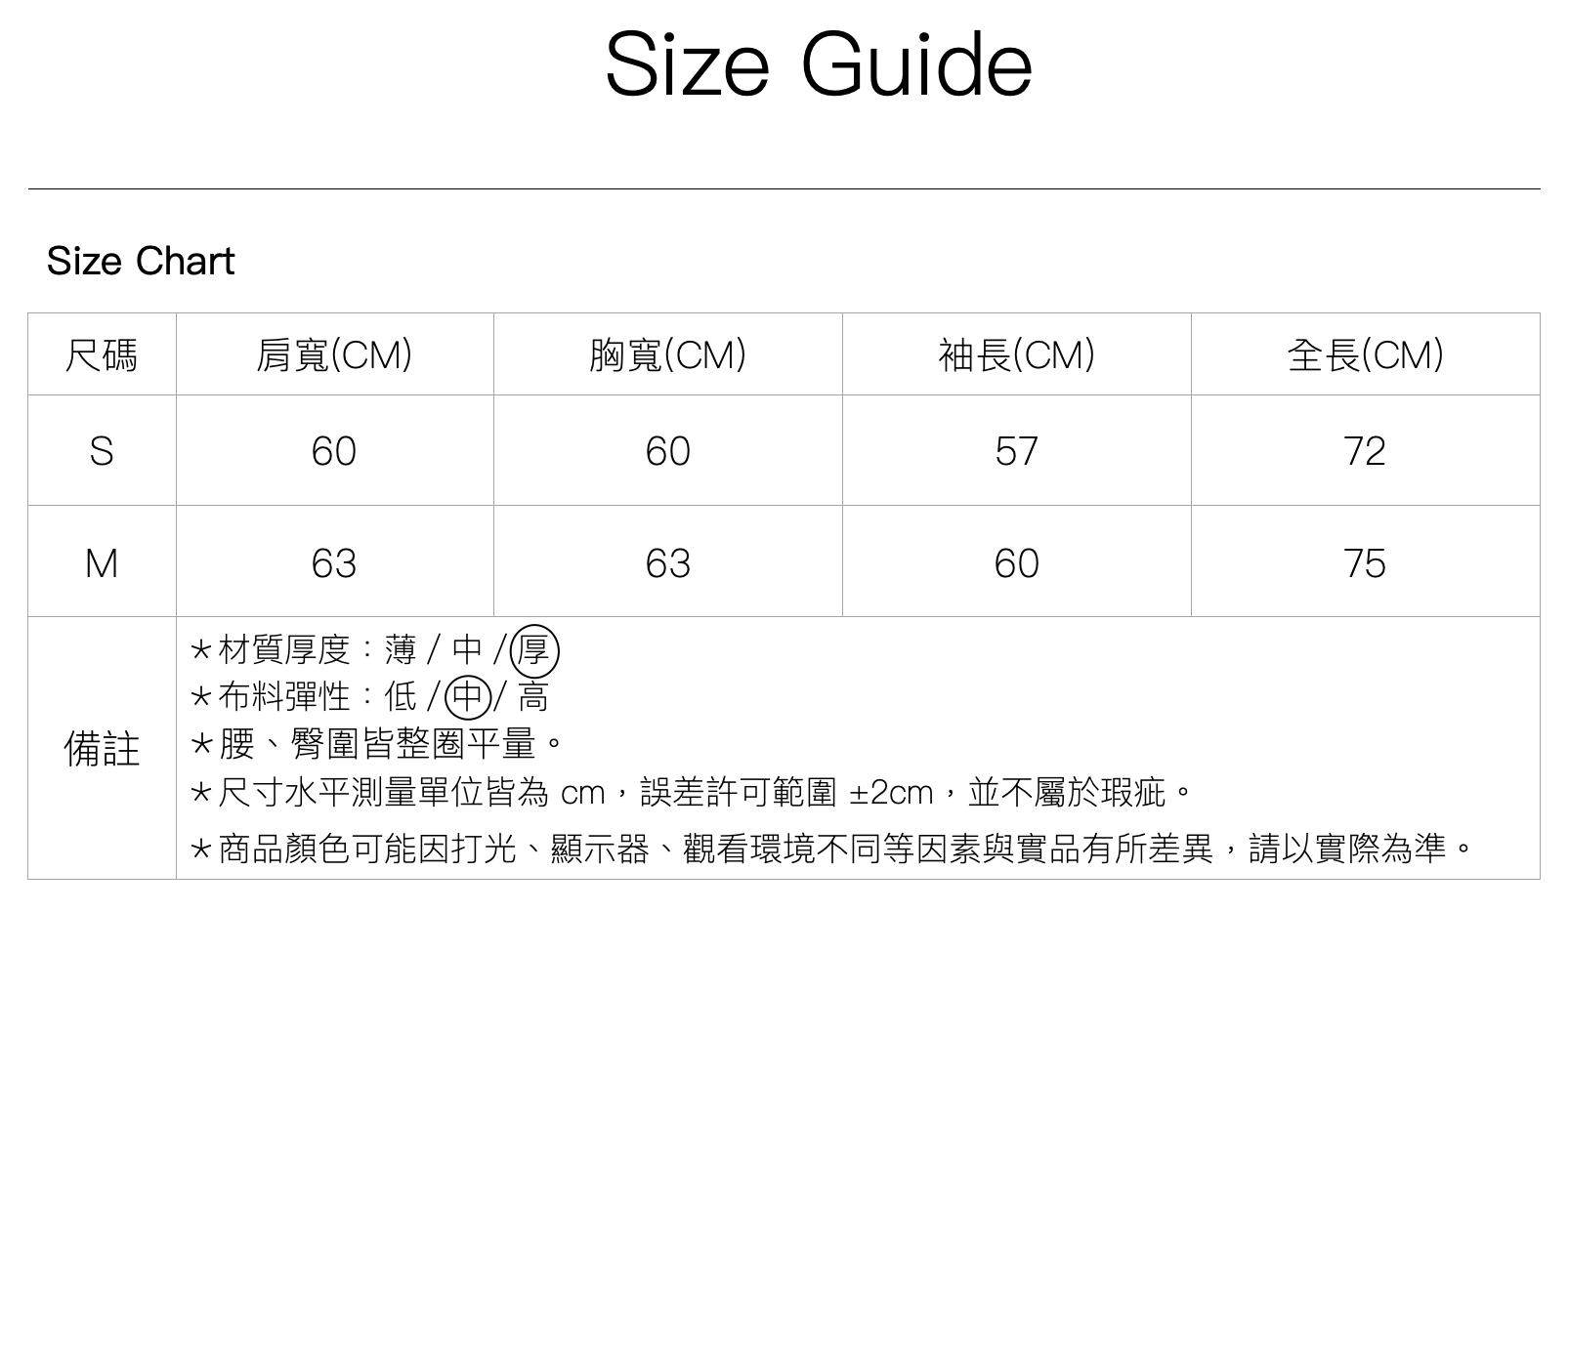Click size M sleeve length value 60

pos(1016,563)
